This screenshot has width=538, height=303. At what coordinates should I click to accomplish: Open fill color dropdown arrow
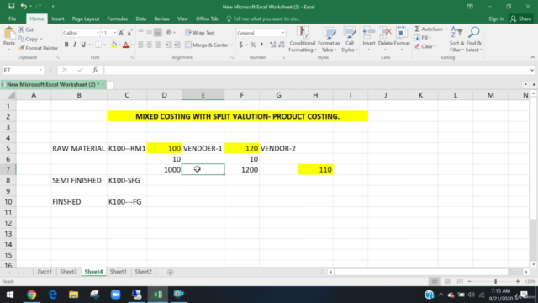point(119,45)
